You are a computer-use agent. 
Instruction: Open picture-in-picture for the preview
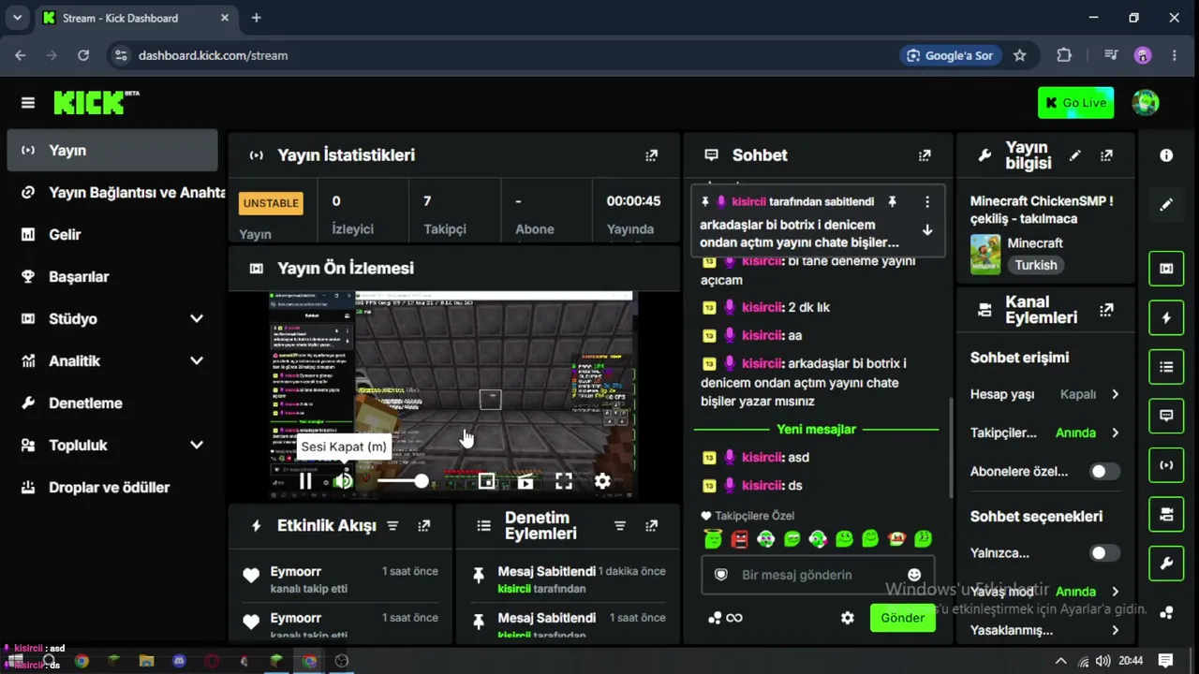pos(486,481)
